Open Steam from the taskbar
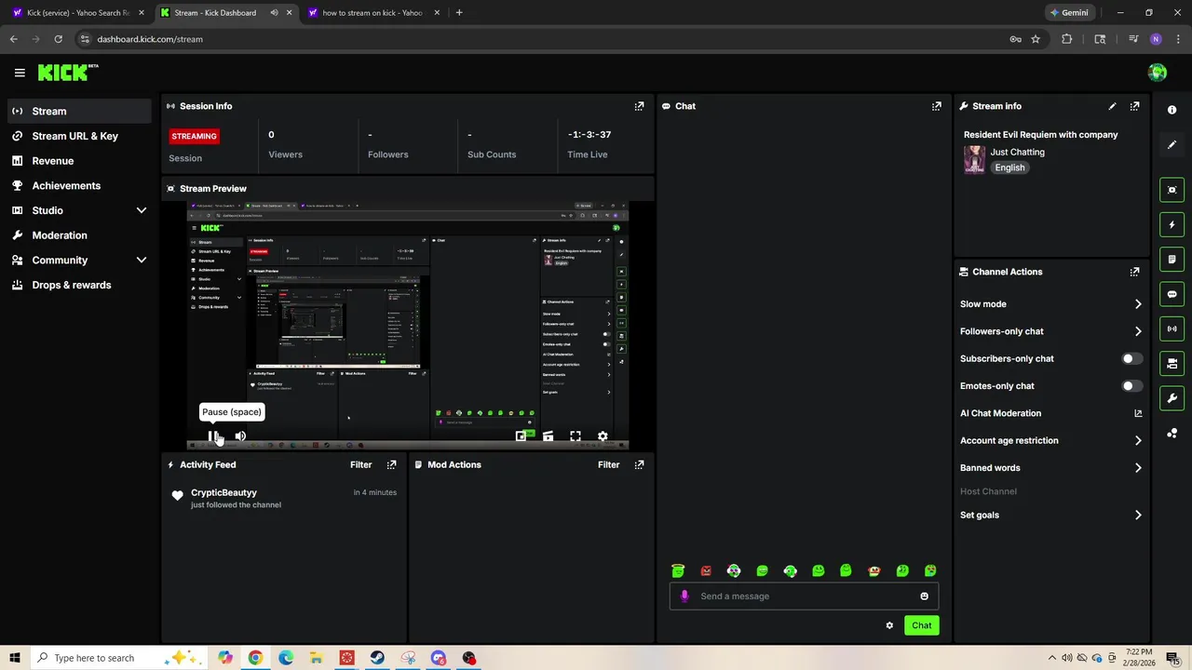Screen dimensions: 1192x670 pos(377,658)
